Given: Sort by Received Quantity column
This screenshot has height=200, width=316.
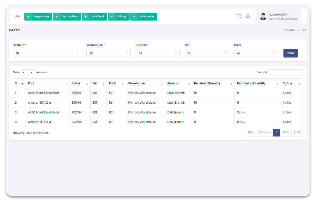Looking at the screenshot, I should 213,83.
